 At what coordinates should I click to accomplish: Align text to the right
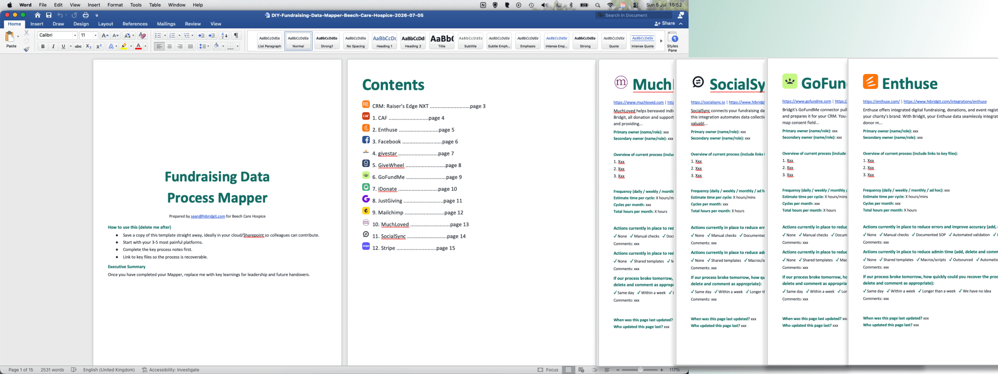point(180,47)
